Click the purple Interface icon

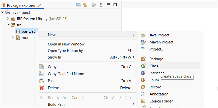(x=143, y=73)
